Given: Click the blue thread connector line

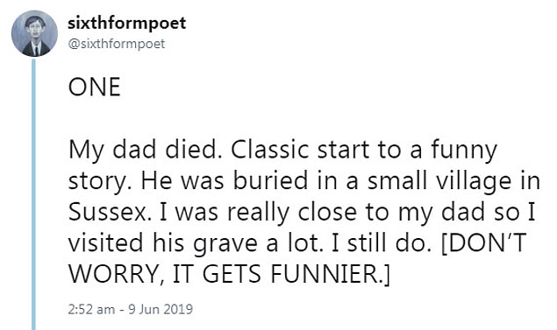Looking at the screenshot, I should click(x=33, y=194).
